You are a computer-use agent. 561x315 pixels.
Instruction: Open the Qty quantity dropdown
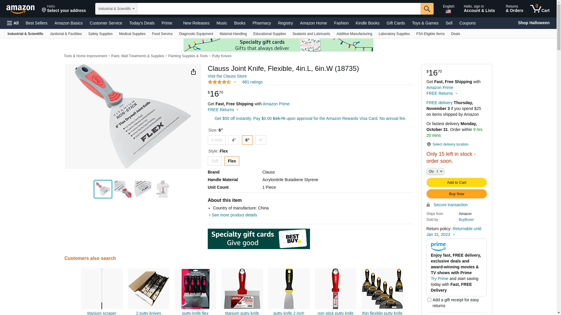tap(435, 171)
